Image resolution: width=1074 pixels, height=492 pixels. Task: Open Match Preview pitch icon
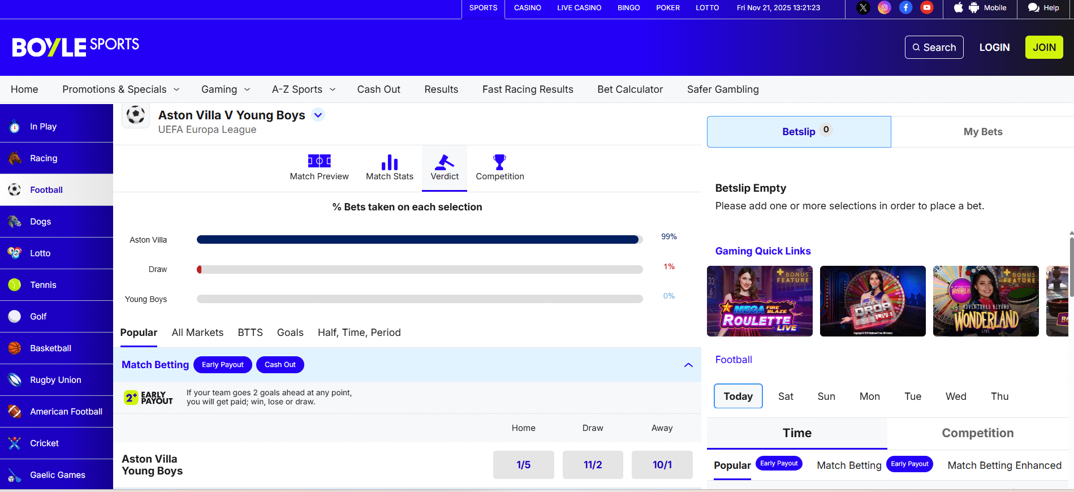(x=320, y=161)
